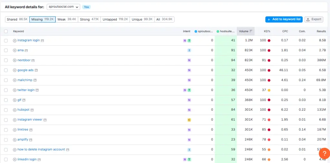Image resolution: width=330 pixels, height=163 pixels.
Task: Select the twitter login row checkbox
Action: point(6,90)
